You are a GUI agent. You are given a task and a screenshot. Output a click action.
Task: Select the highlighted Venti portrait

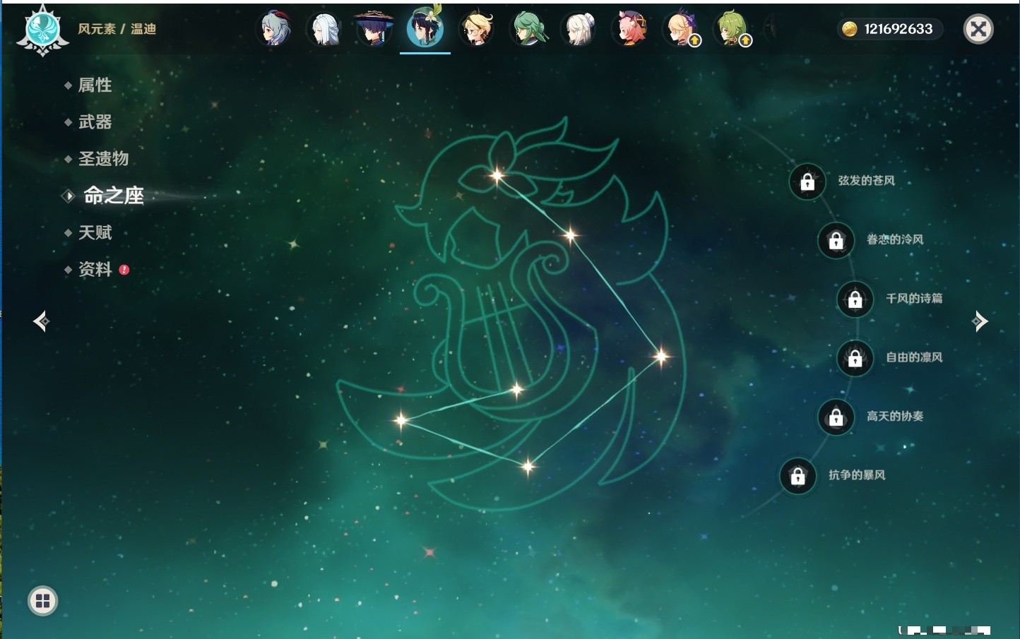click(425, 28)
